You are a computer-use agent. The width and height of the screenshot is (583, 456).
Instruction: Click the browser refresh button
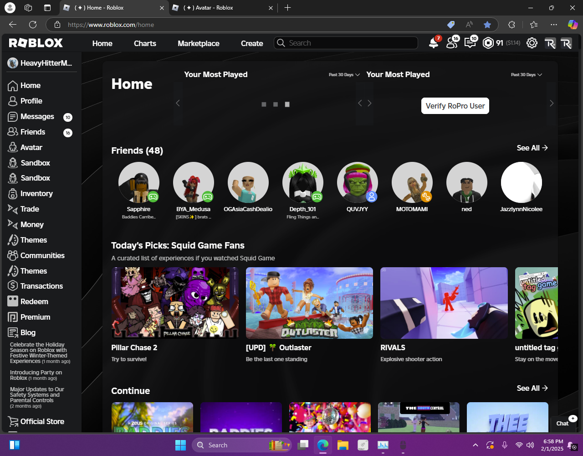tap(33, 25)
